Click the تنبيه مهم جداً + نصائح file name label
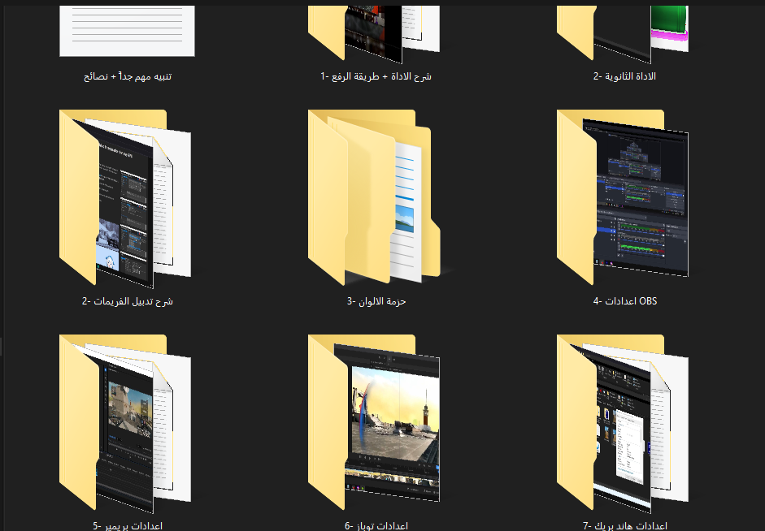765x531 pixels. click(x=128, y=76)
